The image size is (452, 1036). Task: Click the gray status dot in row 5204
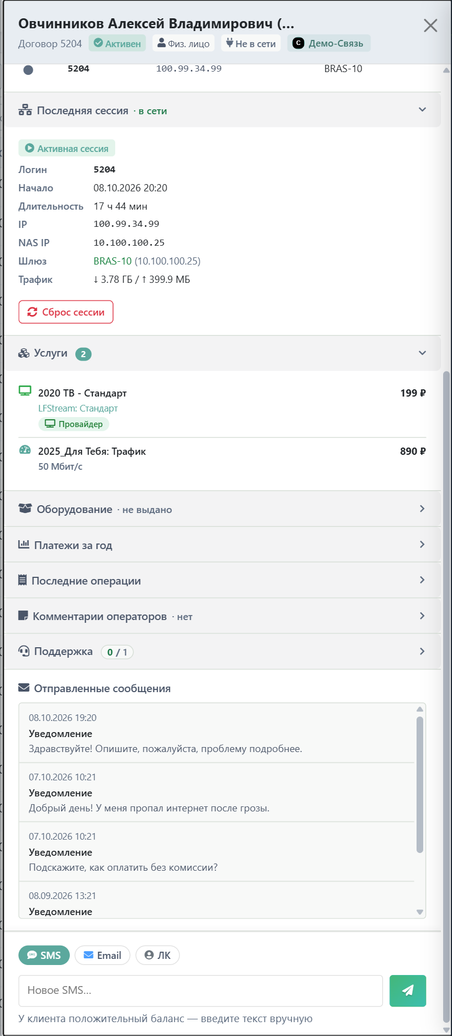tap(28, 70)
